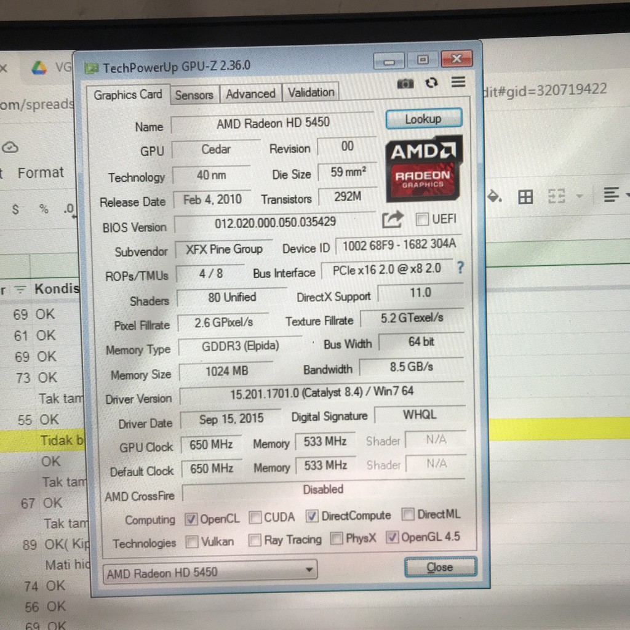630x630 pixels.
Task: Click the GPU-Z title bar app icon
Action: click(92, 69)
